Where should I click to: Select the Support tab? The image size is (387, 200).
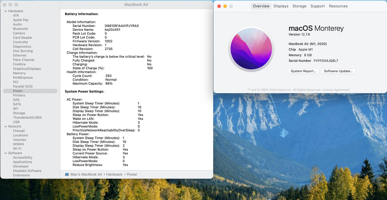click(317, 6)
